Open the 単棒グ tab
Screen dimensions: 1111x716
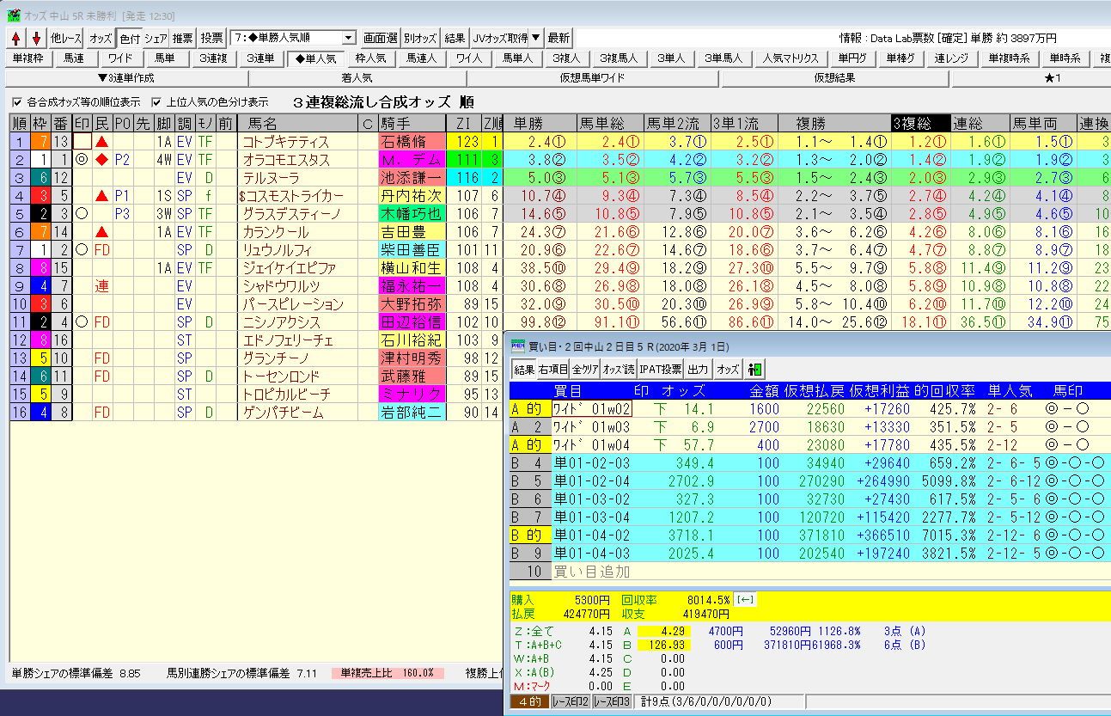pos(901,58)
